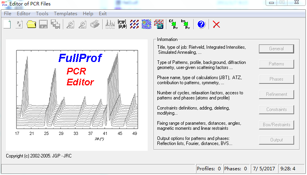The width and height of the screenshot is (307, 175).
Task: Click the Information group label
Action: click(x=167, y=39)
